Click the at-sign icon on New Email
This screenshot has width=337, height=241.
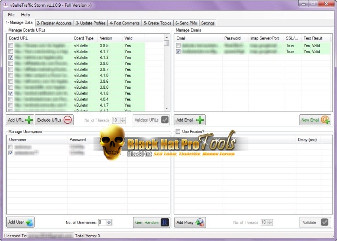[325, 120]
